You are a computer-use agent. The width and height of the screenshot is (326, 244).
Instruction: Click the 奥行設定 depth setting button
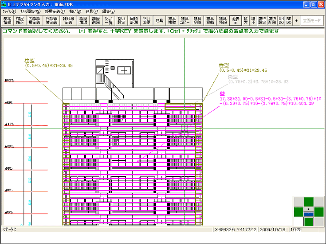coord(262,21)
